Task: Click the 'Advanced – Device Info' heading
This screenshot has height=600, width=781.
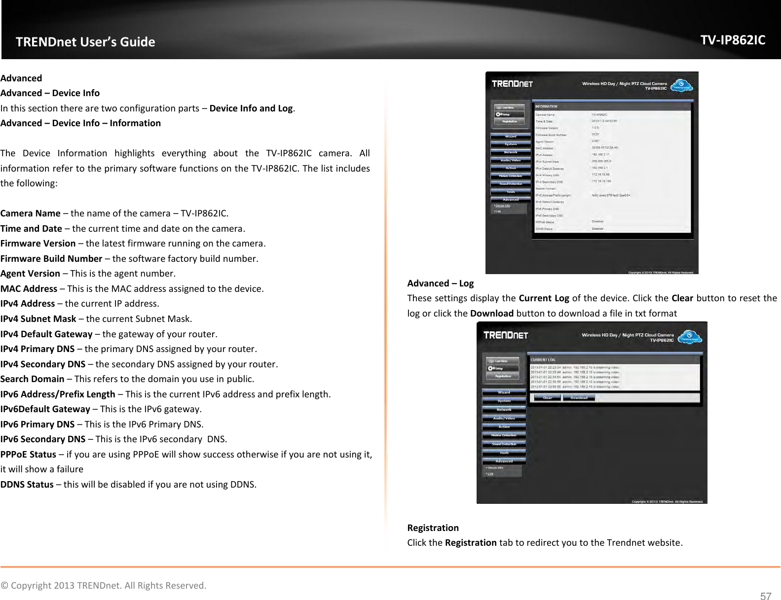Action: pos(50,93)
